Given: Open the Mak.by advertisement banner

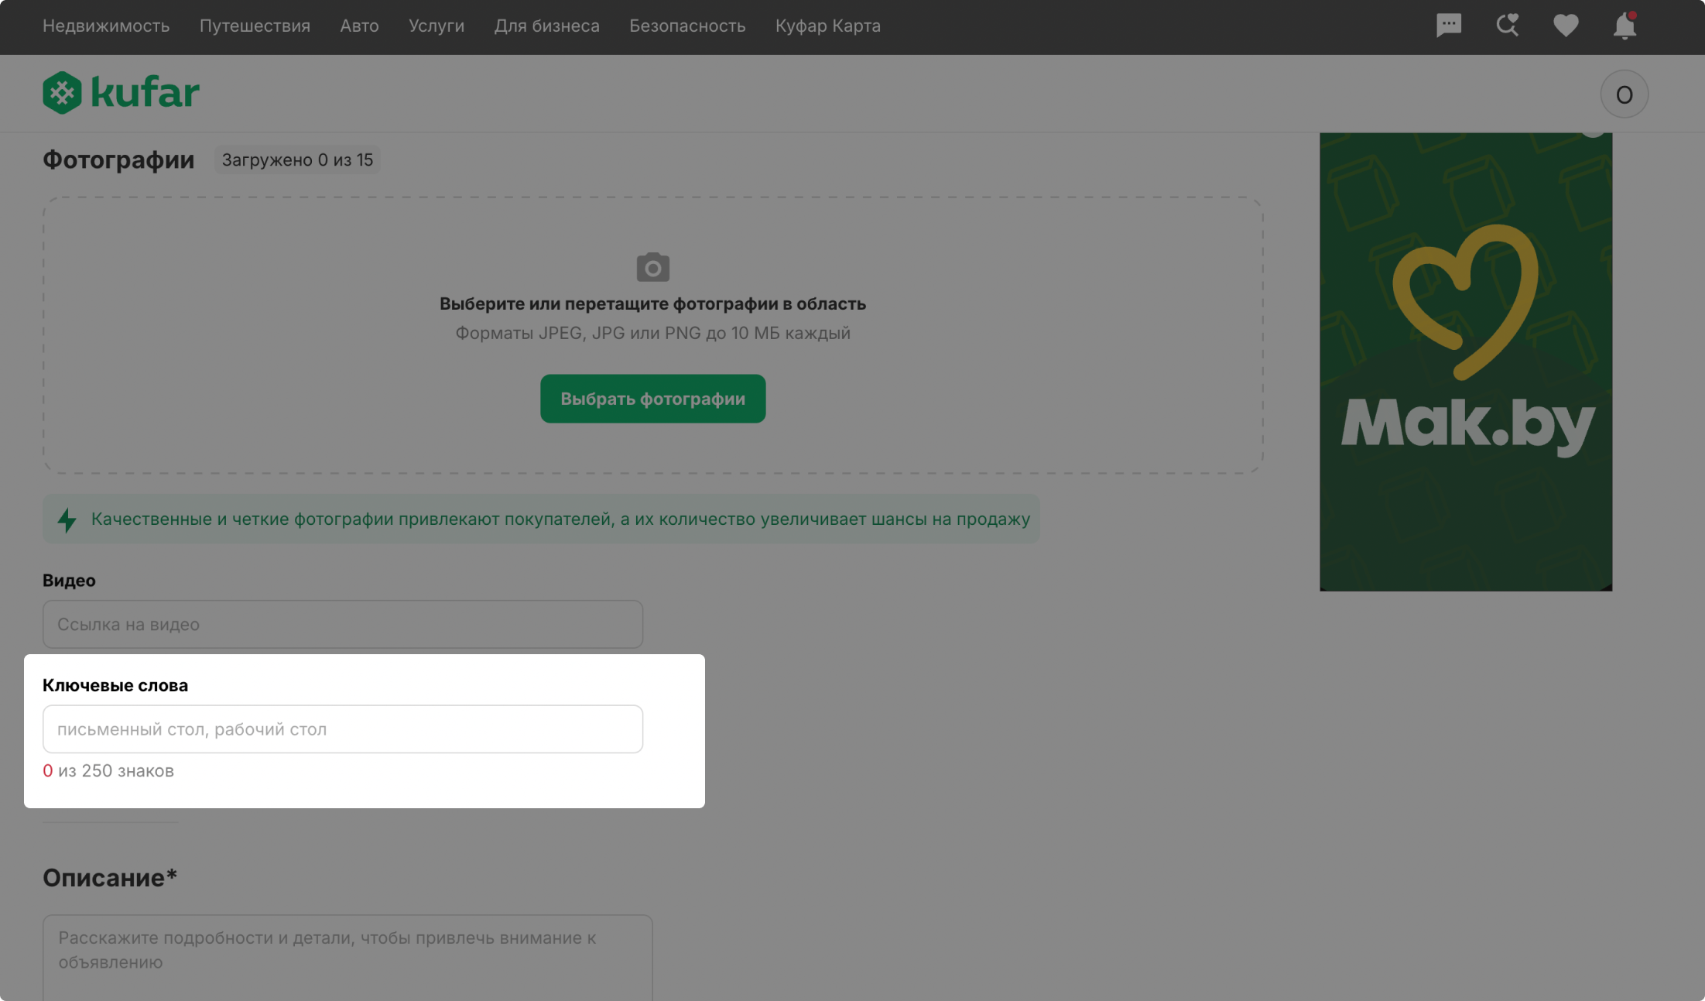Looking at the screenshot, I should point(1465,362).
